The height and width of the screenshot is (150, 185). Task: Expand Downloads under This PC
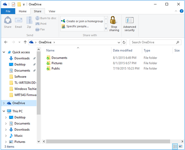6,129
